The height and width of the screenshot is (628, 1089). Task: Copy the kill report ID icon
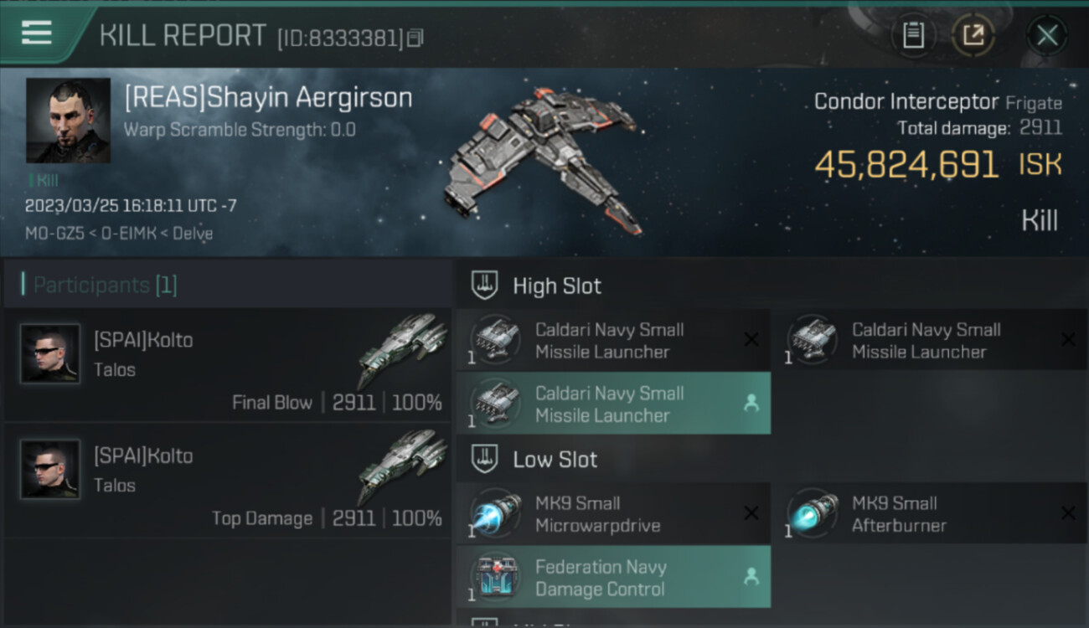(415, 38)
